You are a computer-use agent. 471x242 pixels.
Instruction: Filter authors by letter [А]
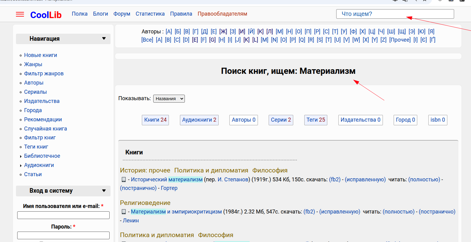[x=169, y=32]
